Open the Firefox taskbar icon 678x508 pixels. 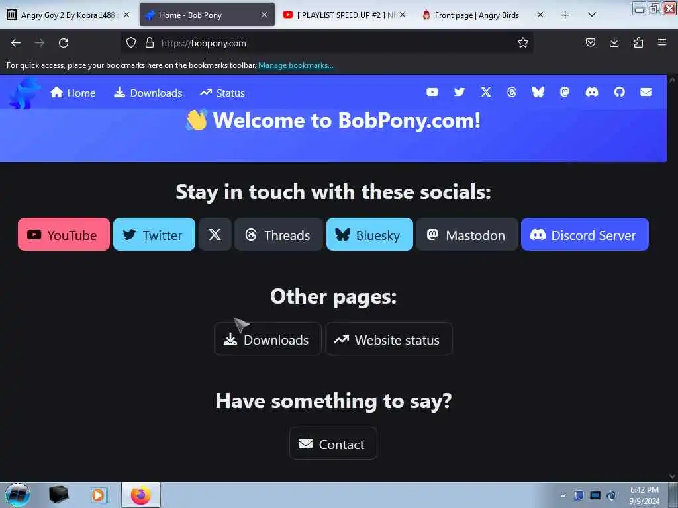pyautogui.click(x=141, y=495)
